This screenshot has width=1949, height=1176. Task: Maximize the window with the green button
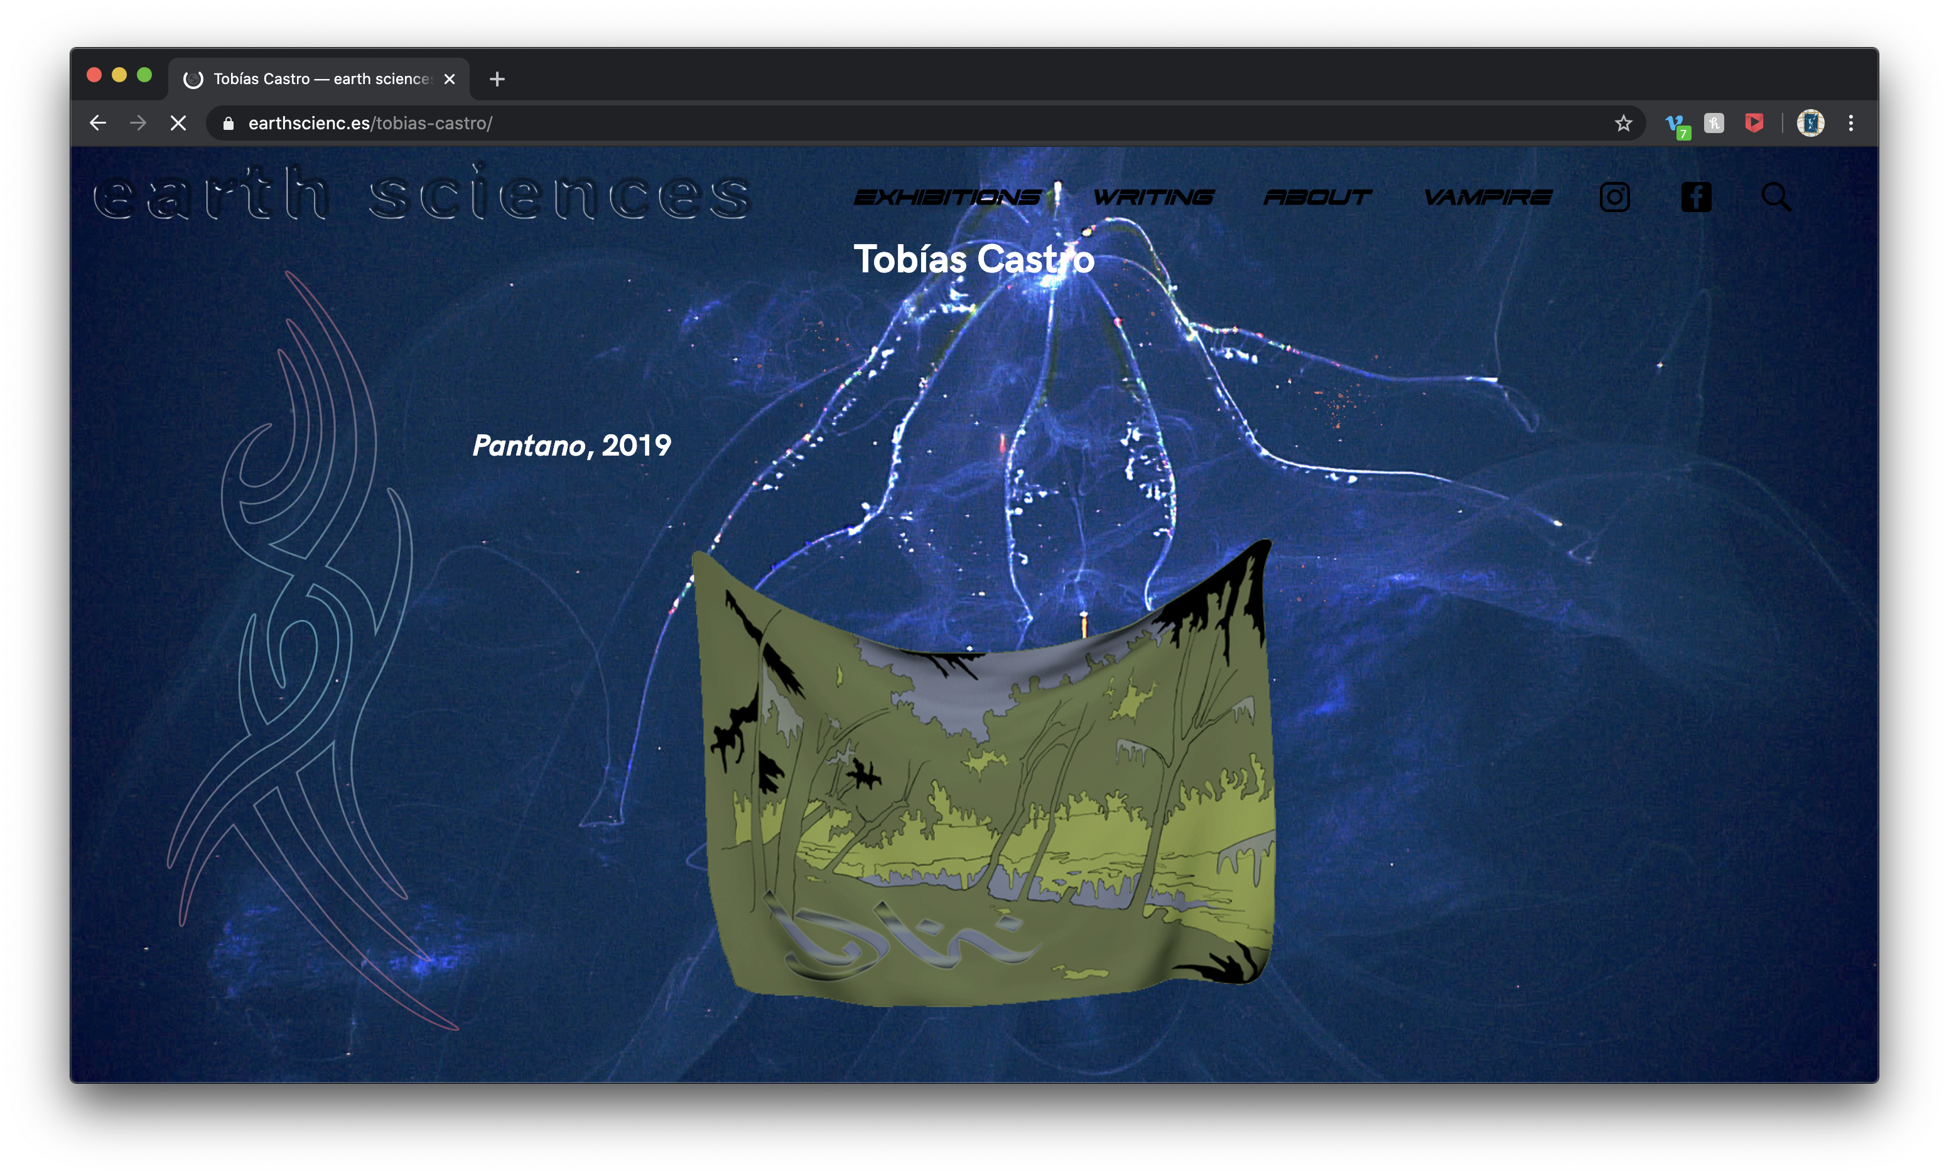click(145, 75)
